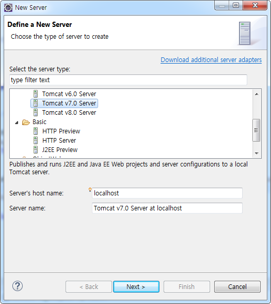Screen dimensions: 271x304
Task: Select Tomcat v6.0 Server entry
Action: pyautogui.click(x=69, y=94)
